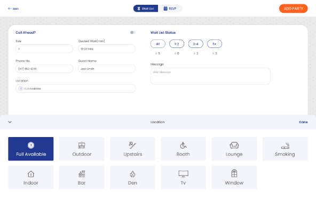
Task: Pick the Upstairs location tile
Action: click(132, 149)
